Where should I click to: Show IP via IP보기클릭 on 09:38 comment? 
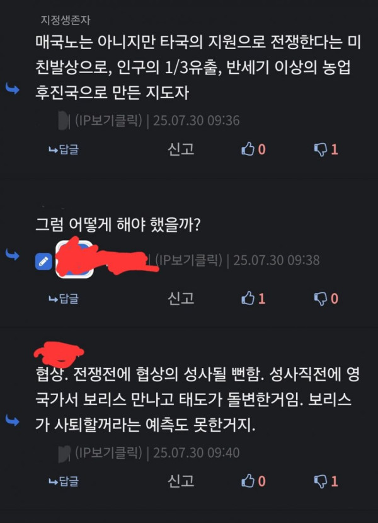(188, 260)
